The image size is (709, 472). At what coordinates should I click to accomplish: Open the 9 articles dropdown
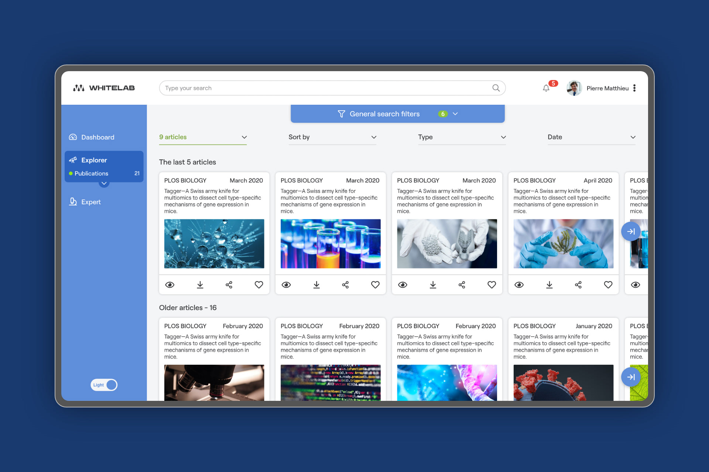click(x=203, y=137)
